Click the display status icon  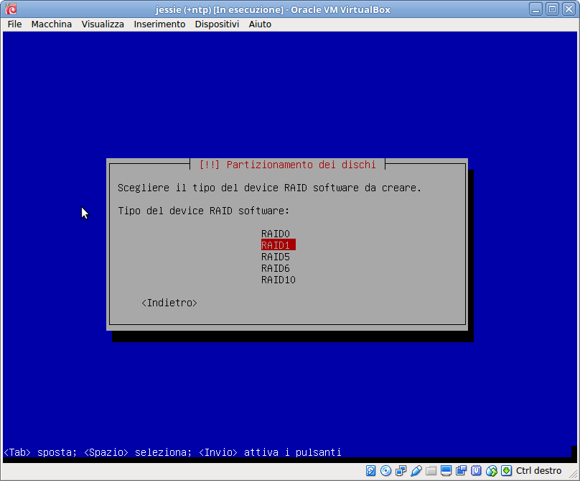(x=446, y=471)
